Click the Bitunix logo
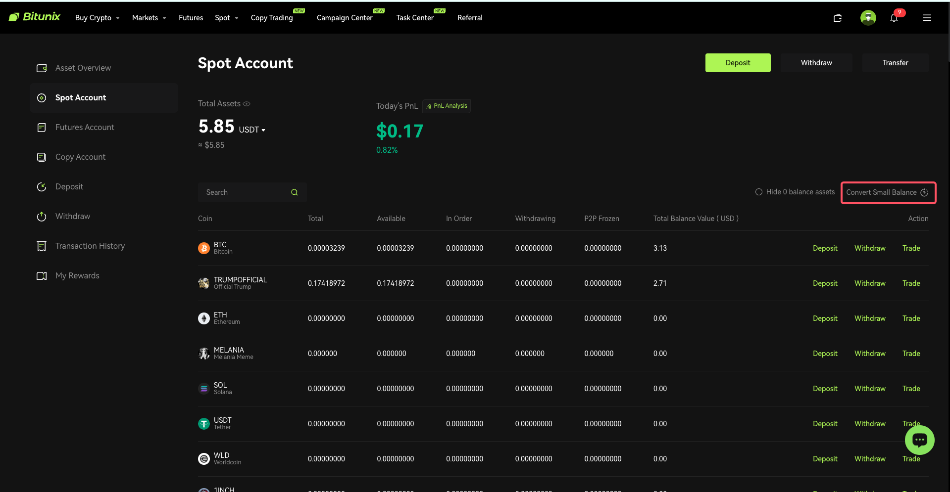Viewport: 950px width, 492px height. coord(34,17)
